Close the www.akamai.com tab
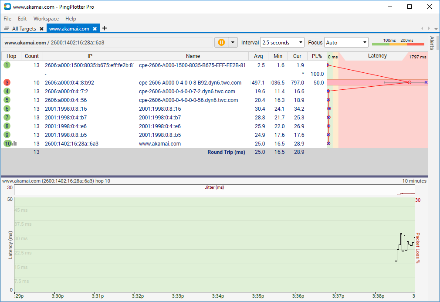 click(95, 28)
